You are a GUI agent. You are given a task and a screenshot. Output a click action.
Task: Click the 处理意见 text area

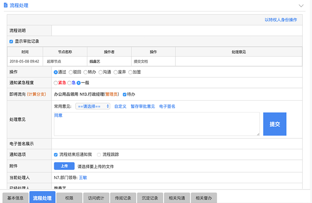tap(157, 124)
